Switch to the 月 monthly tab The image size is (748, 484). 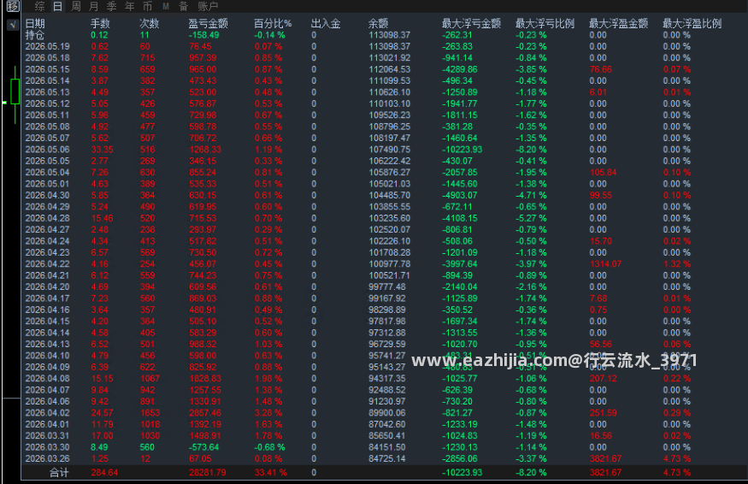pos(93,6)
